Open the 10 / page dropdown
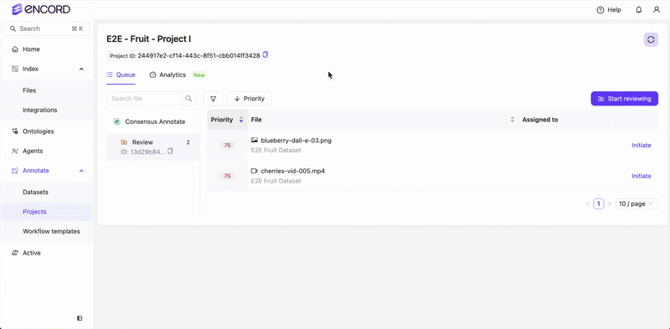This screenshot has height=329, width=670. pos(636,203)
